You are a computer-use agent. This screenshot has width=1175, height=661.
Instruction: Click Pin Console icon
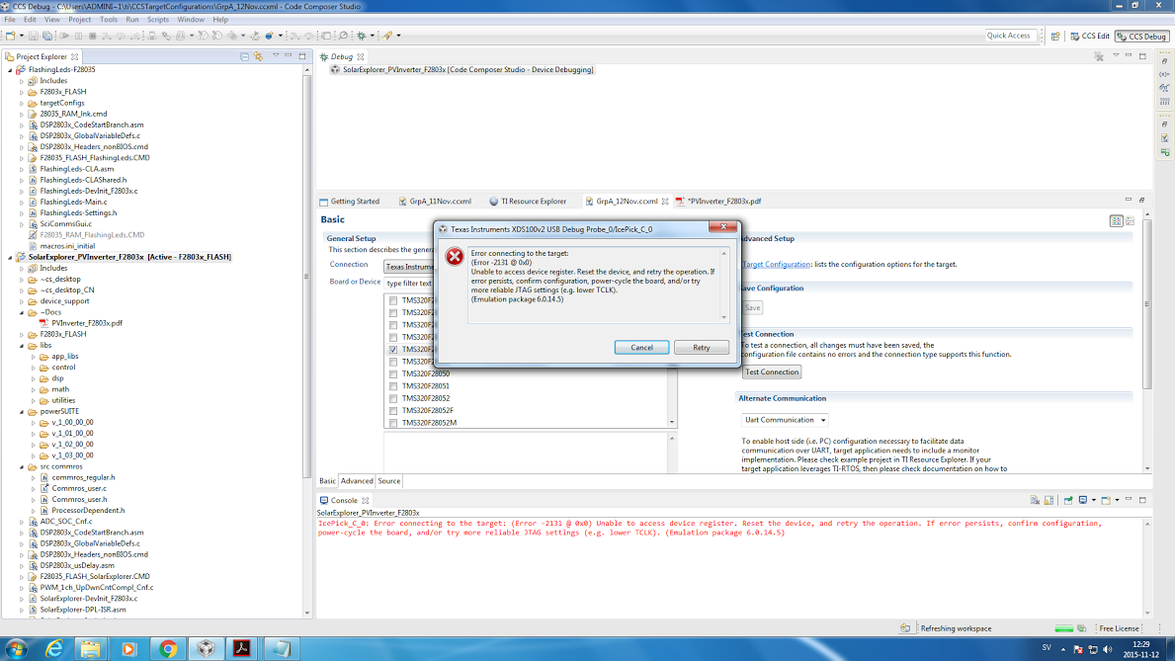(1068, 500)
